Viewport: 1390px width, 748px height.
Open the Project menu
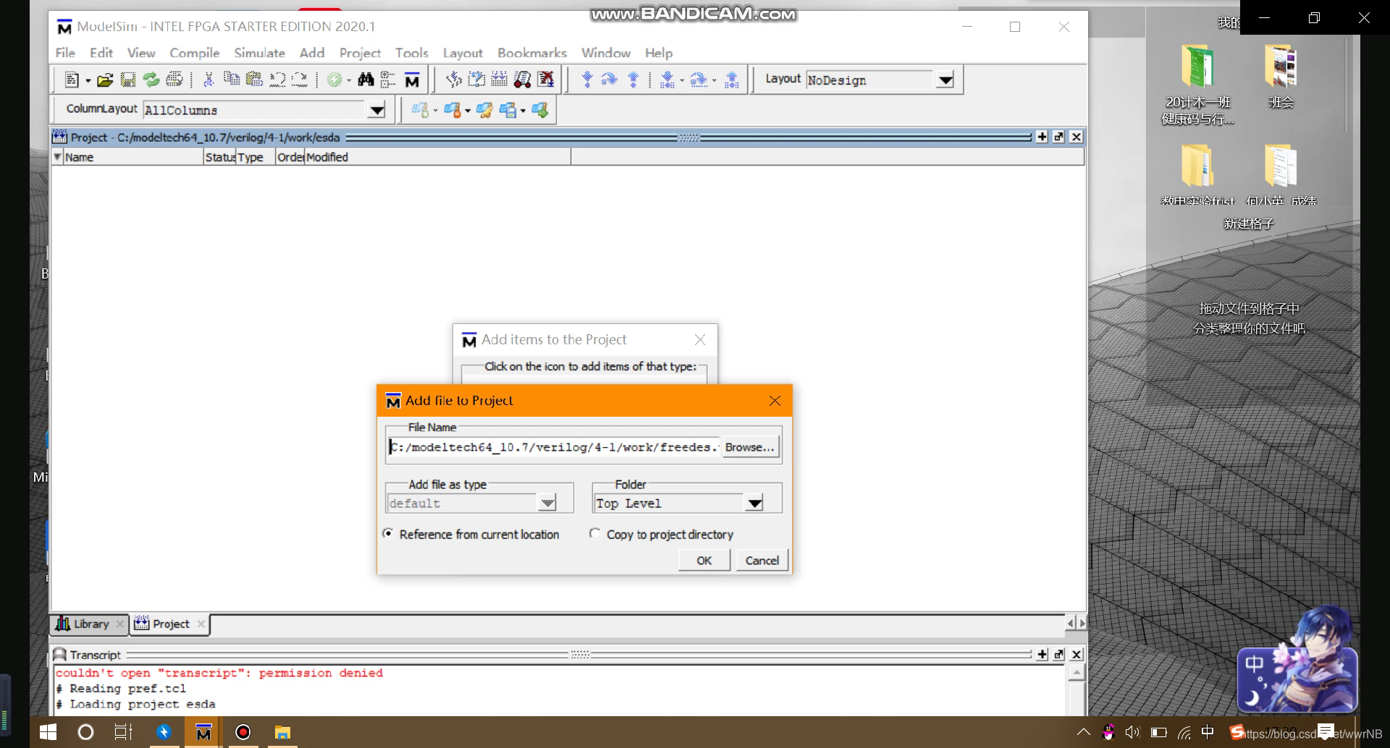(360, 53)
